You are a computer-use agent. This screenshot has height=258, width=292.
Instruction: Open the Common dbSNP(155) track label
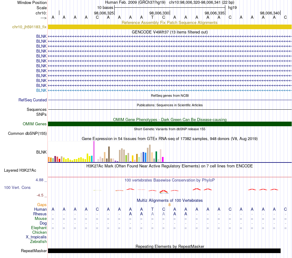27,134
